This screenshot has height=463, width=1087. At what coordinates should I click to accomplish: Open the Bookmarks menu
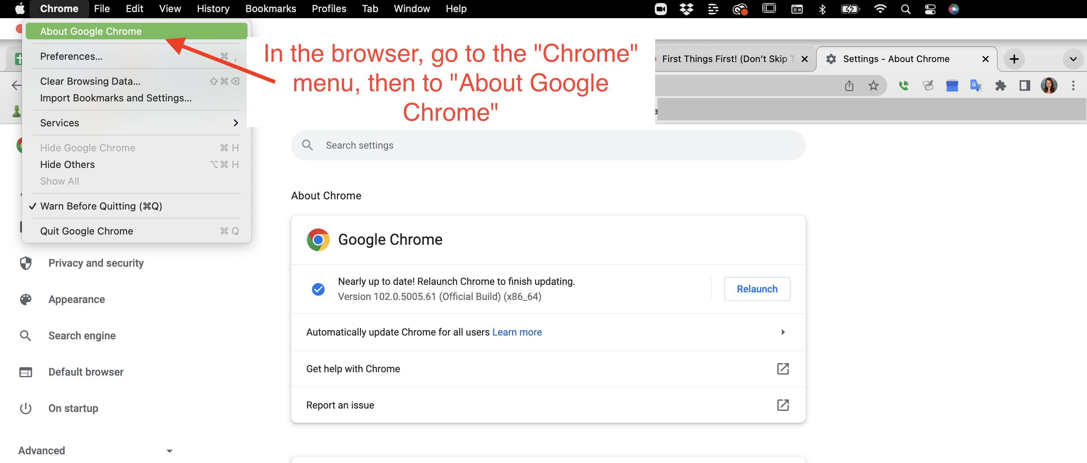pyautogui.click(x=271, y=8)
